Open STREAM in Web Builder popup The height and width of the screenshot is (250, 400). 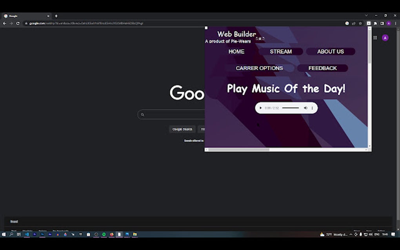tap(281, 51)
